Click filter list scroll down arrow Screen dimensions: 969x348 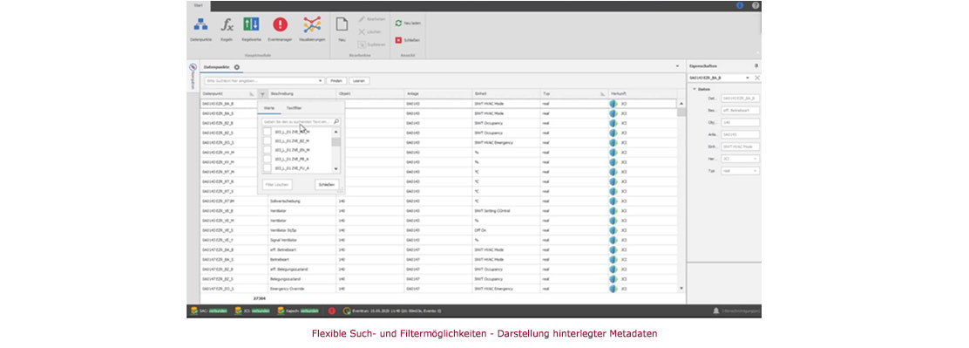tap(336, 168)
